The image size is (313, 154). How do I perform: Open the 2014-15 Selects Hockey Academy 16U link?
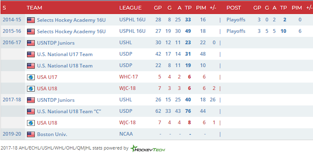coord(71,20)
